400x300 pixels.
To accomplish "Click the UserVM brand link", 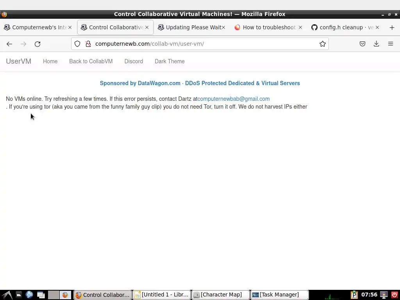I will coord(19,61).
